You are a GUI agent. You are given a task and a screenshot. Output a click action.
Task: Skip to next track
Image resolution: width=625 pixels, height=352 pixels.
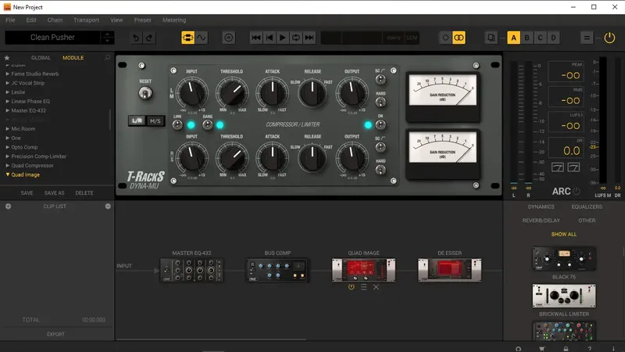(x=309, y=38)
